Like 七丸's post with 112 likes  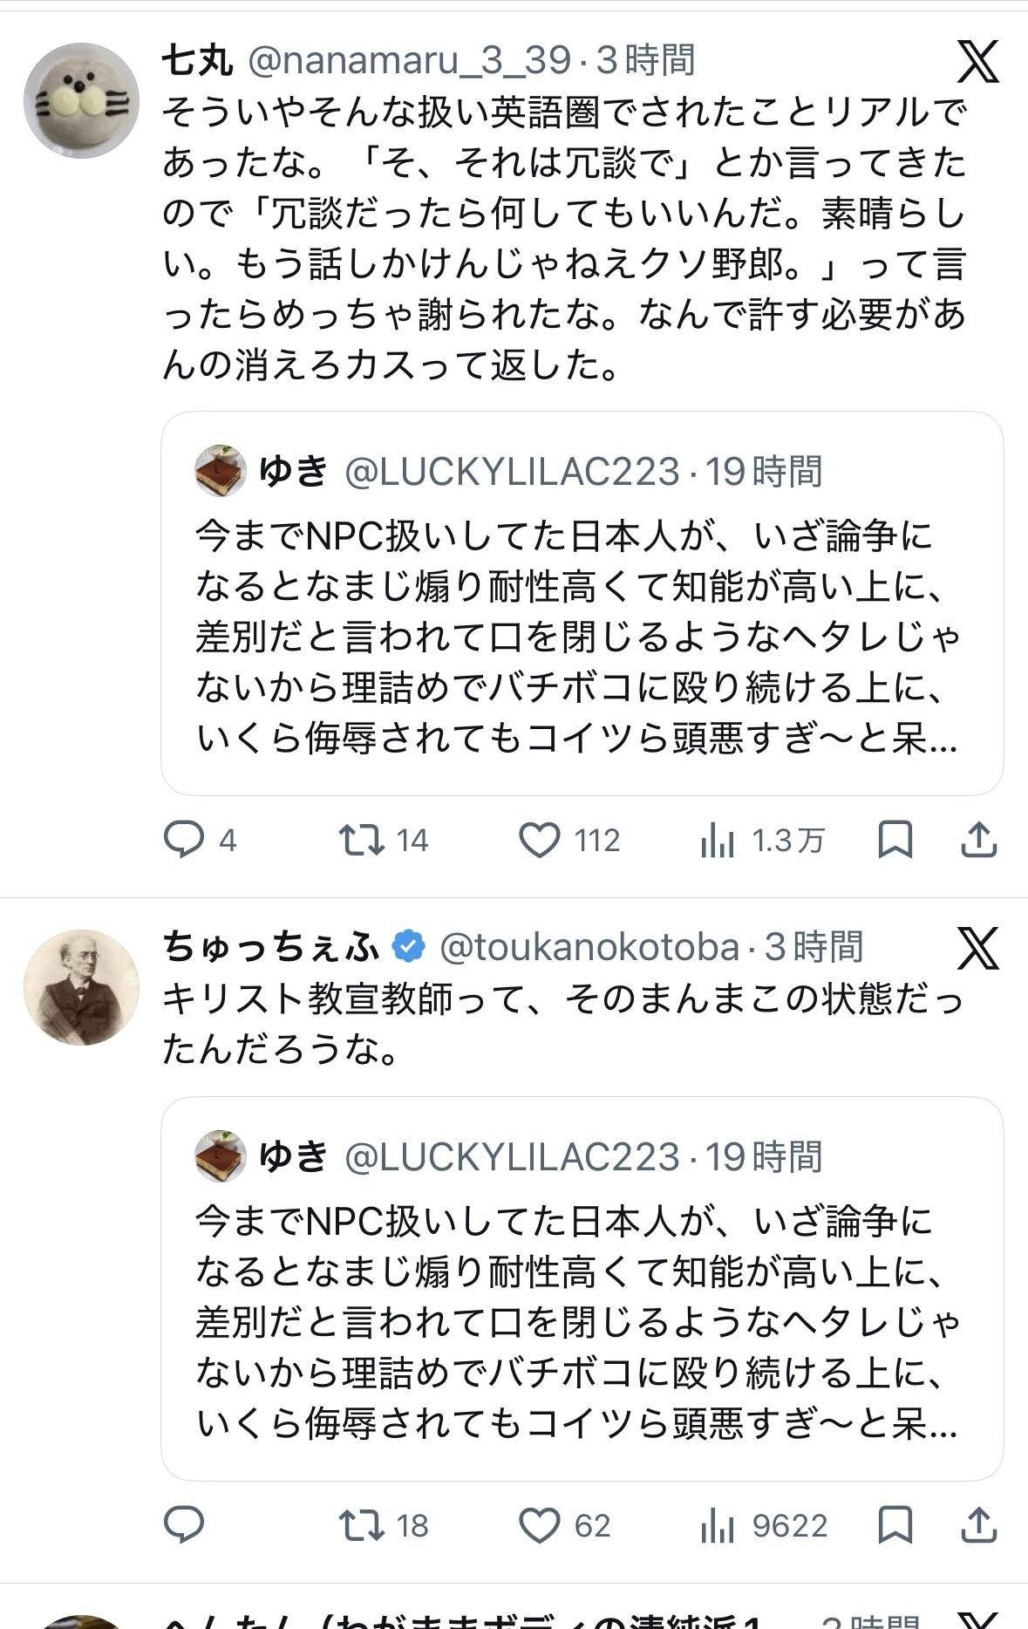pos(540,840)
